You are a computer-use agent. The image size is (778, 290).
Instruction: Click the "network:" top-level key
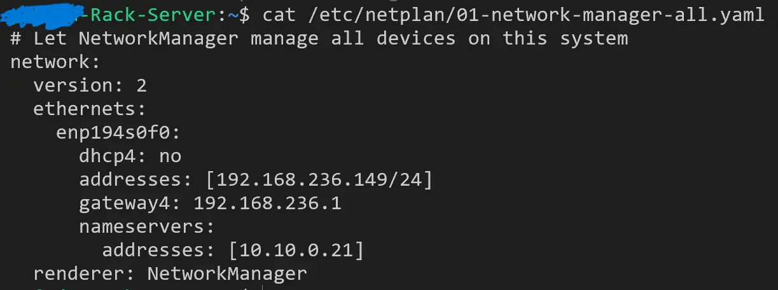pos(55,62)
